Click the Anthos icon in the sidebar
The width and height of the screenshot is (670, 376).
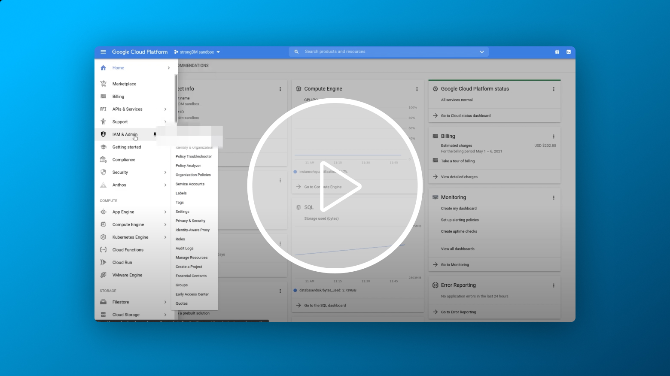[103, 185]
